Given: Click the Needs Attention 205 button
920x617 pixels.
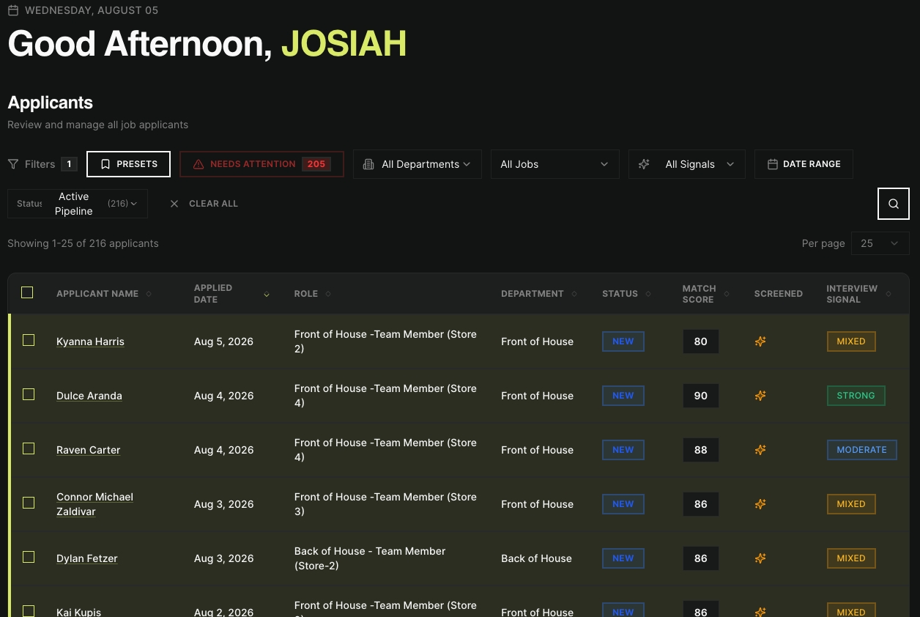Looking at the screenshot, I should pos(261,164).
